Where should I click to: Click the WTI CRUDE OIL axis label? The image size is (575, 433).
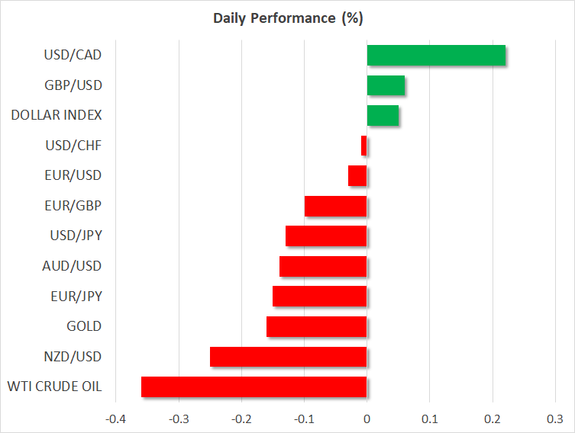[x=57, y=387]
